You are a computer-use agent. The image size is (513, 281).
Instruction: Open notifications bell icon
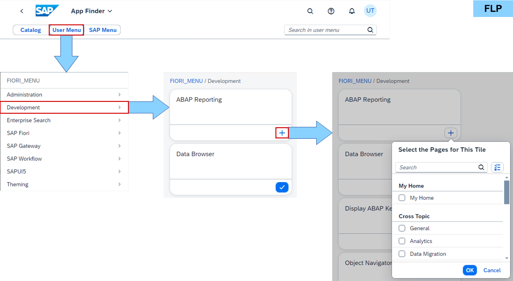pos(352,11)
